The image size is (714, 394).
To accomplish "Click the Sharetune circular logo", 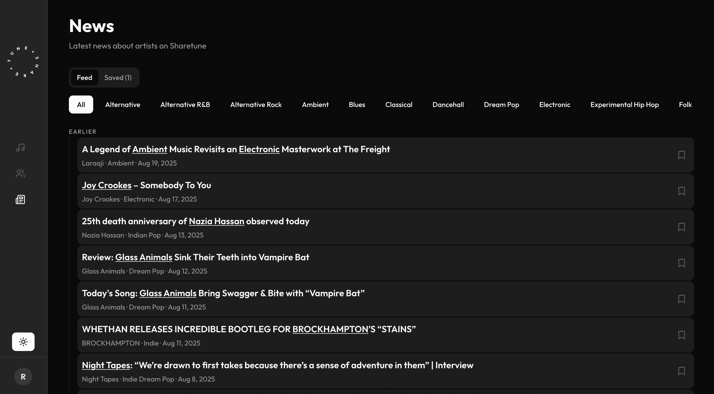I will pyautogui.click(x=23, y=61).
